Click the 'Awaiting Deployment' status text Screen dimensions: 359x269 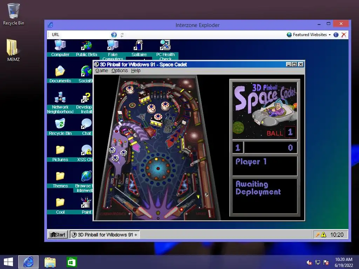pyautogui.click(x=258, y=188)
